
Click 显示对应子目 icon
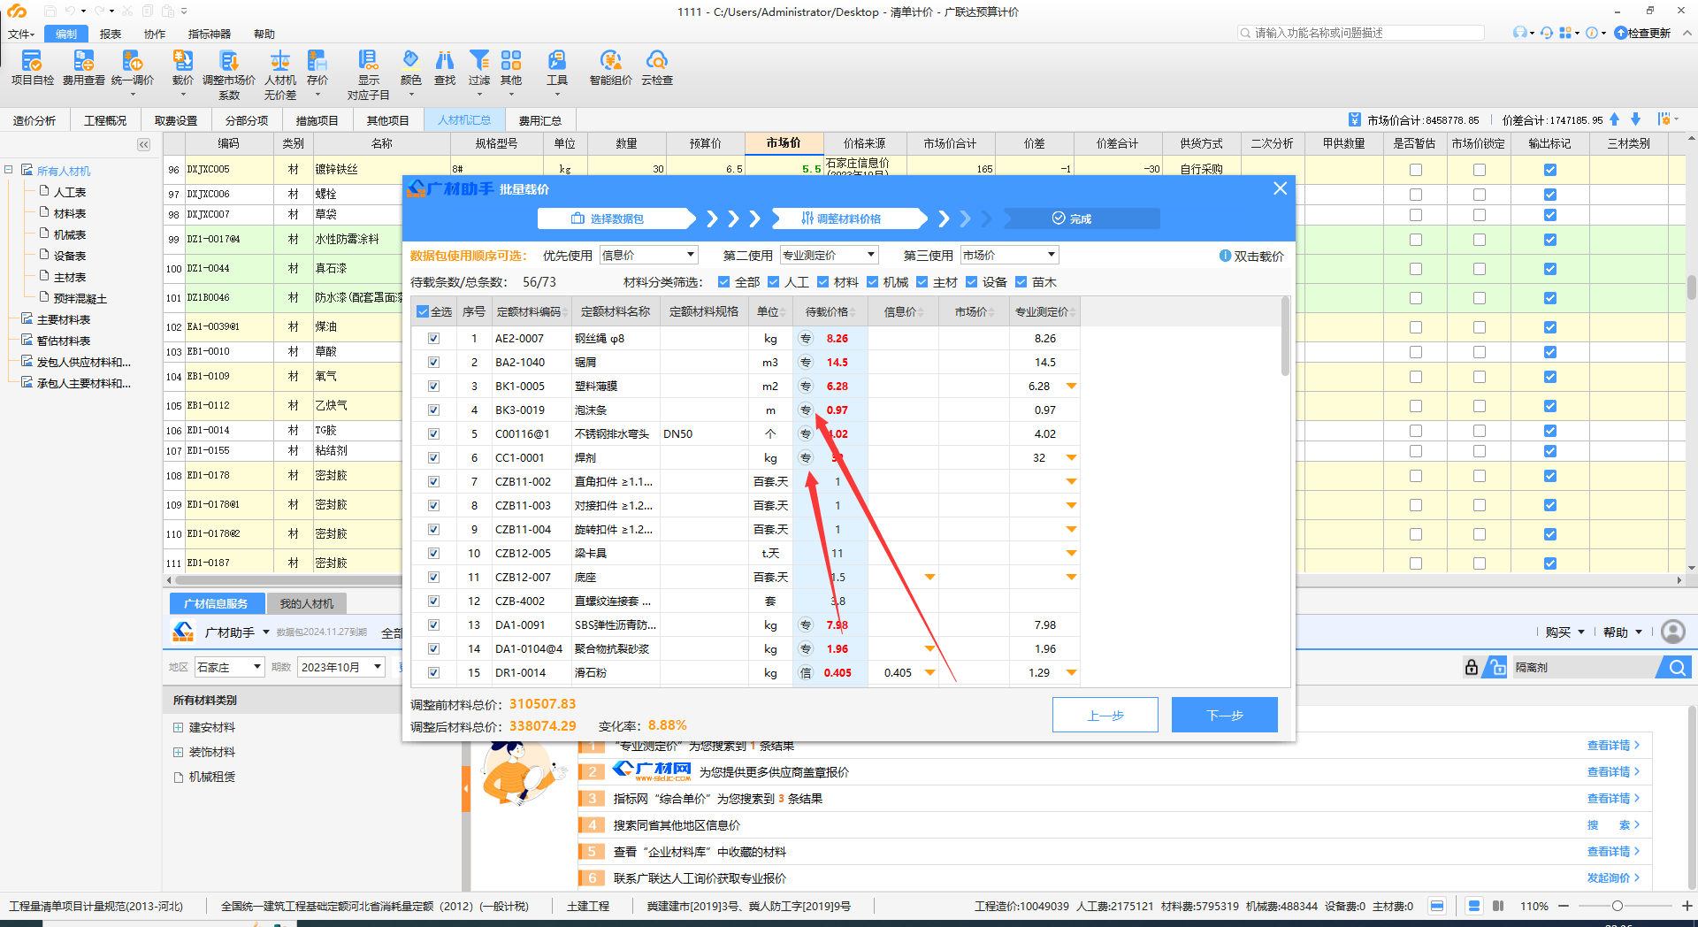pyautogui.click(x=368, y=74)
